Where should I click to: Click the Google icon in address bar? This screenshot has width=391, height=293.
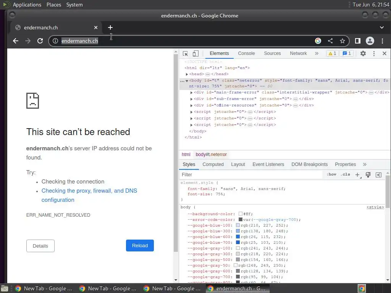pyautogui.click(x=318, y=41)
